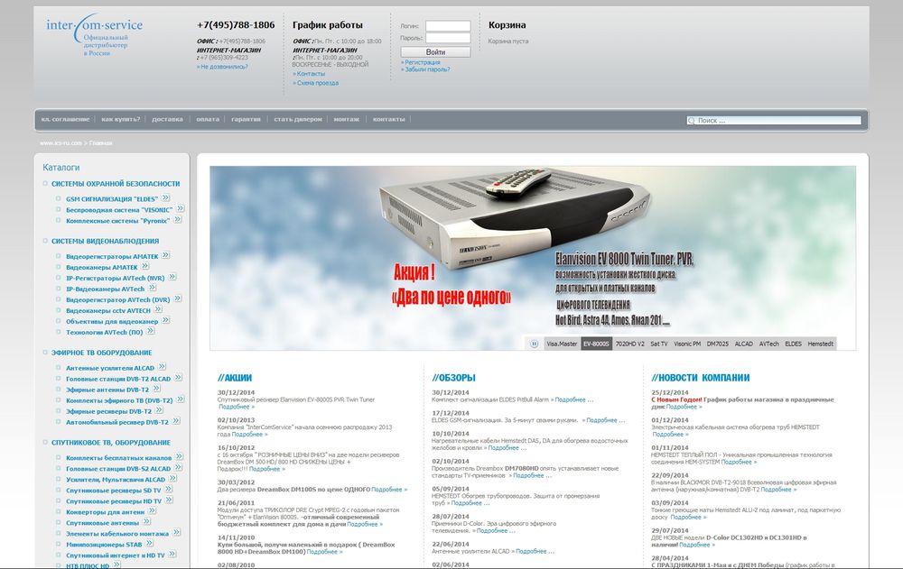Click arrow icon beside Комплекты эфирного ТВ (DVB-T2)
This screenshot has height=569, width=903.
click(181, 399)
